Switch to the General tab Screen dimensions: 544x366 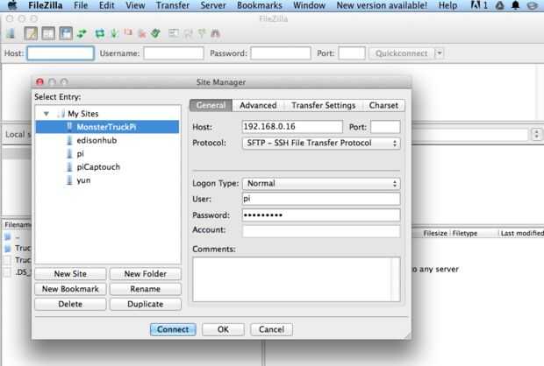pyautogui.click(x=211, y=105)
